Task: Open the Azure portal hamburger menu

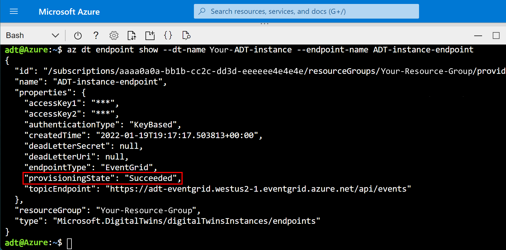Action: [x=14, y=12]
